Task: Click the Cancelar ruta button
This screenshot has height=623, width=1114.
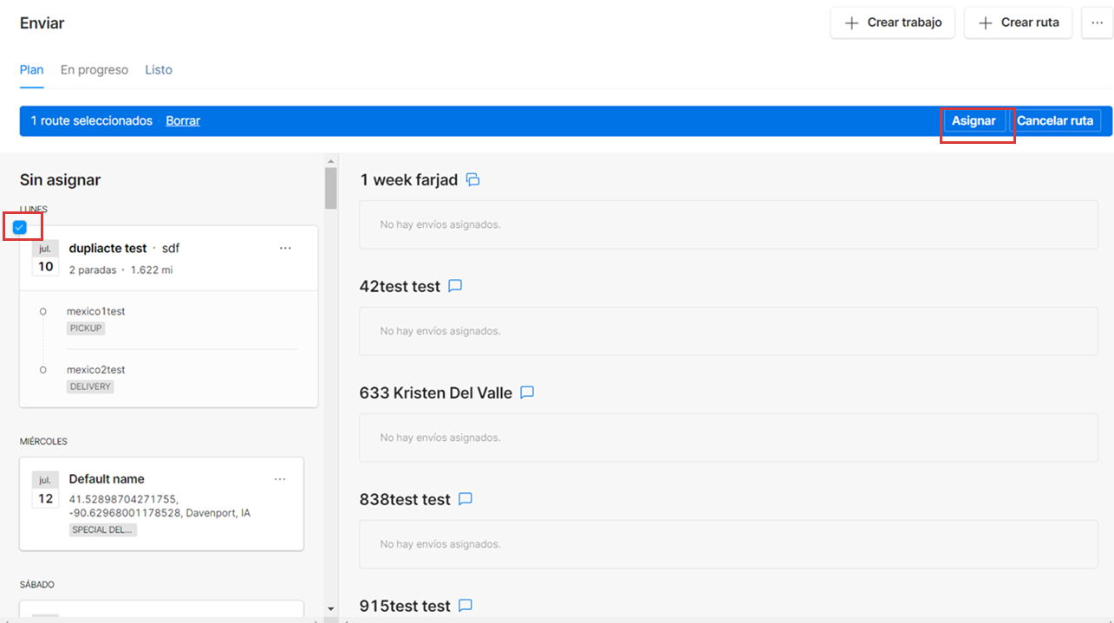Action: (1055, 121)
